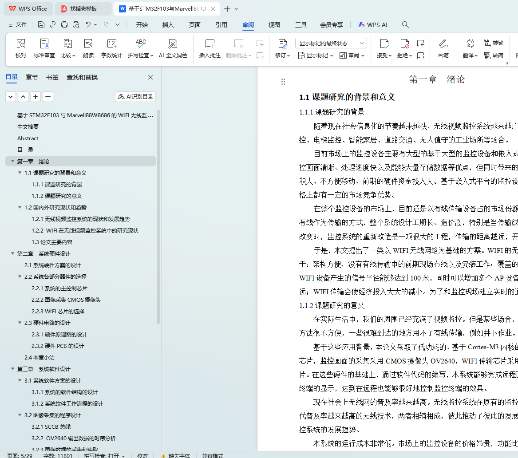Switch to the 书签 bookmarks tab

52,77
